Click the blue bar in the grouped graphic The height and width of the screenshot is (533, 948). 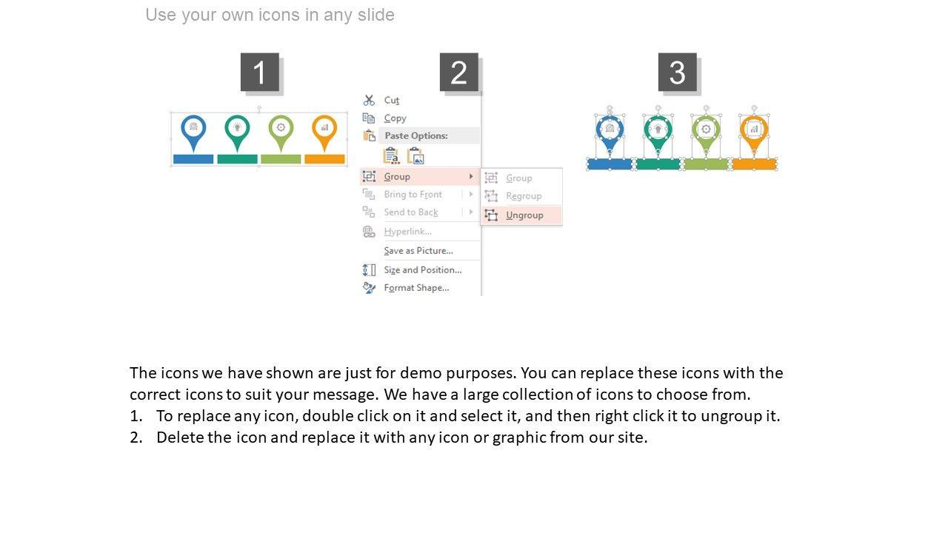[193, 159]
